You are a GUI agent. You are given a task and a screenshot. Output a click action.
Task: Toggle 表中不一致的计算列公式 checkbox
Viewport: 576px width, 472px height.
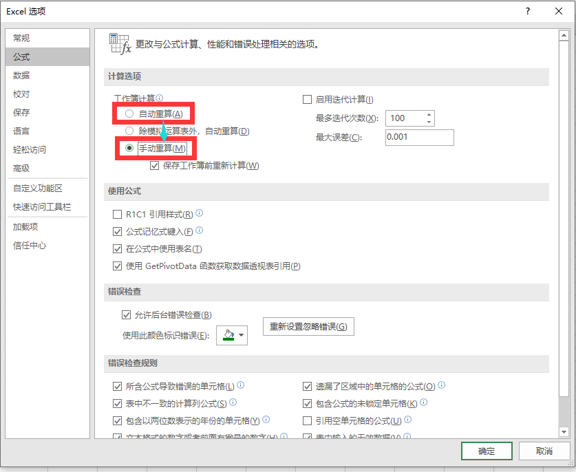coord(117,404)
